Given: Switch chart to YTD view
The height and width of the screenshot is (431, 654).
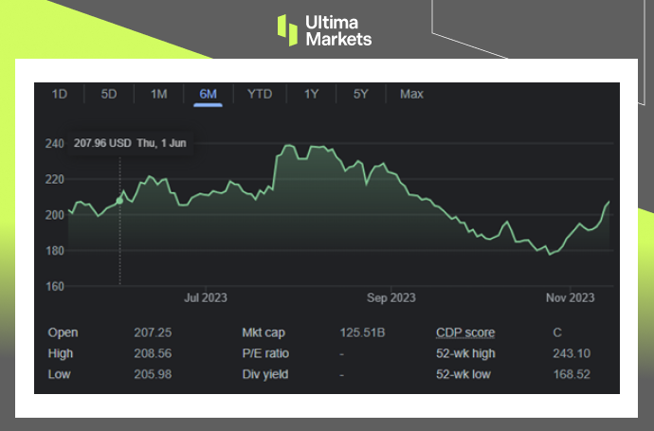Looking at the screenshot, I should (260, 94).
